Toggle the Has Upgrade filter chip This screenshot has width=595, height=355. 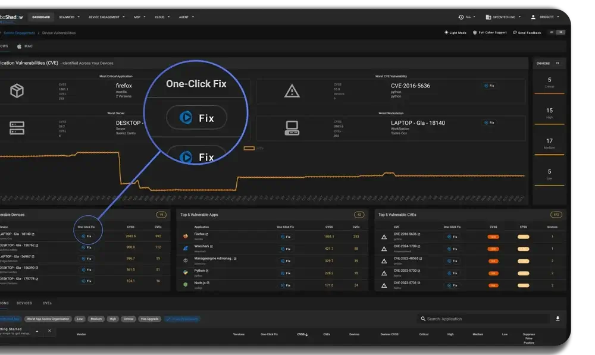[149, 319]
